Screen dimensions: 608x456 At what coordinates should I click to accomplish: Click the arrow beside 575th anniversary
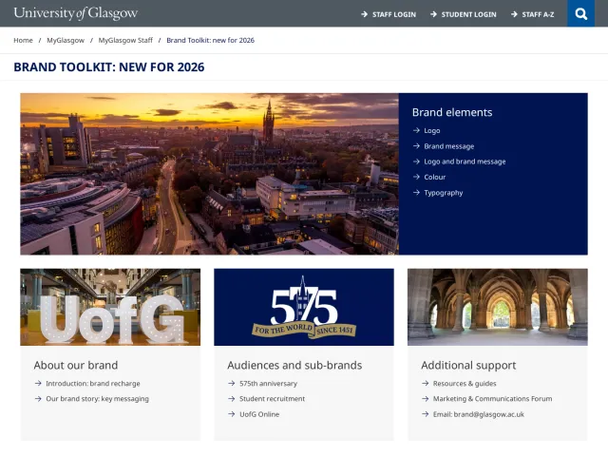[232, 383]
